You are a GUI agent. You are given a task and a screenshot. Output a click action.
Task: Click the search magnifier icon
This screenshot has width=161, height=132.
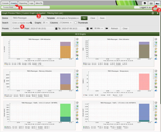point(31,23)
